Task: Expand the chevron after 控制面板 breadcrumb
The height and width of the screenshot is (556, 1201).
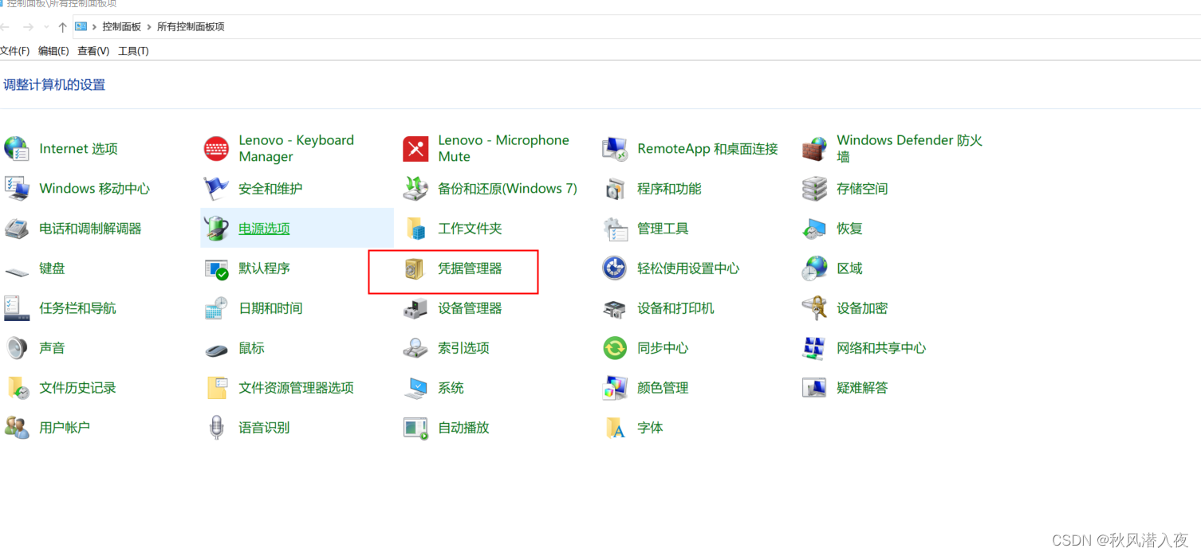Action: [x=149, y=26]
